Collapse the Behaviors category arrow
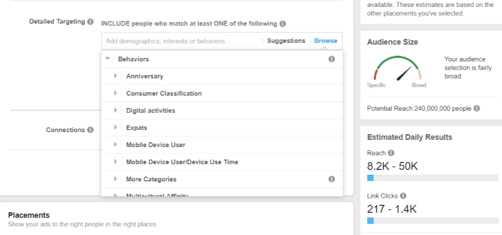Screen dimensions: 502x235 pyautogui.click(x=108, y=59)
